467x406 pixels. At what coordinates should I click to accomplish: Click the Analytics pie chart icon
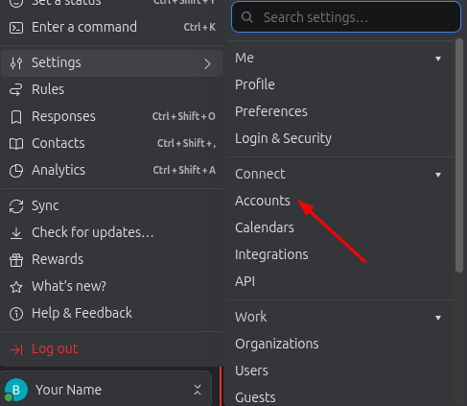[x=16, y=171]
